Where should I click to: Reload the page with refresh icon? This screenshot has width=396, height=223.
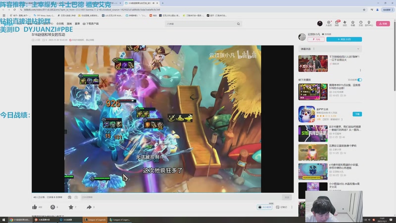point(14,9)
